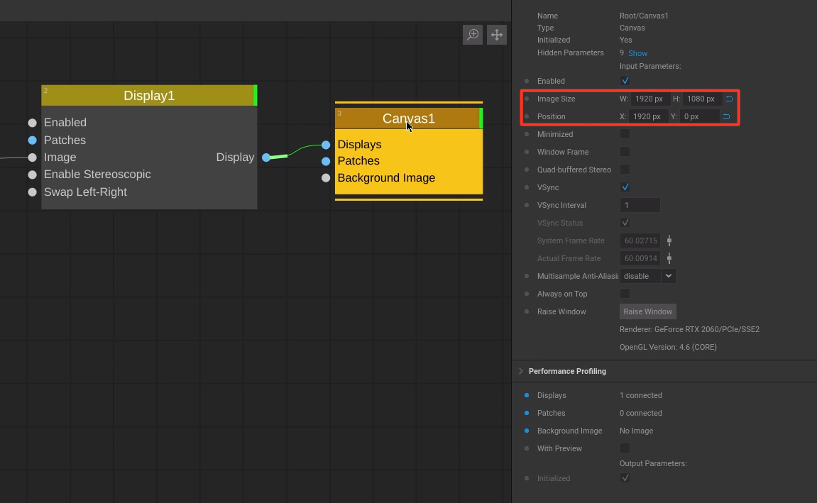Click Display1's Image input port
This screenshot has height=503, width=817.
tap(33, 157)
